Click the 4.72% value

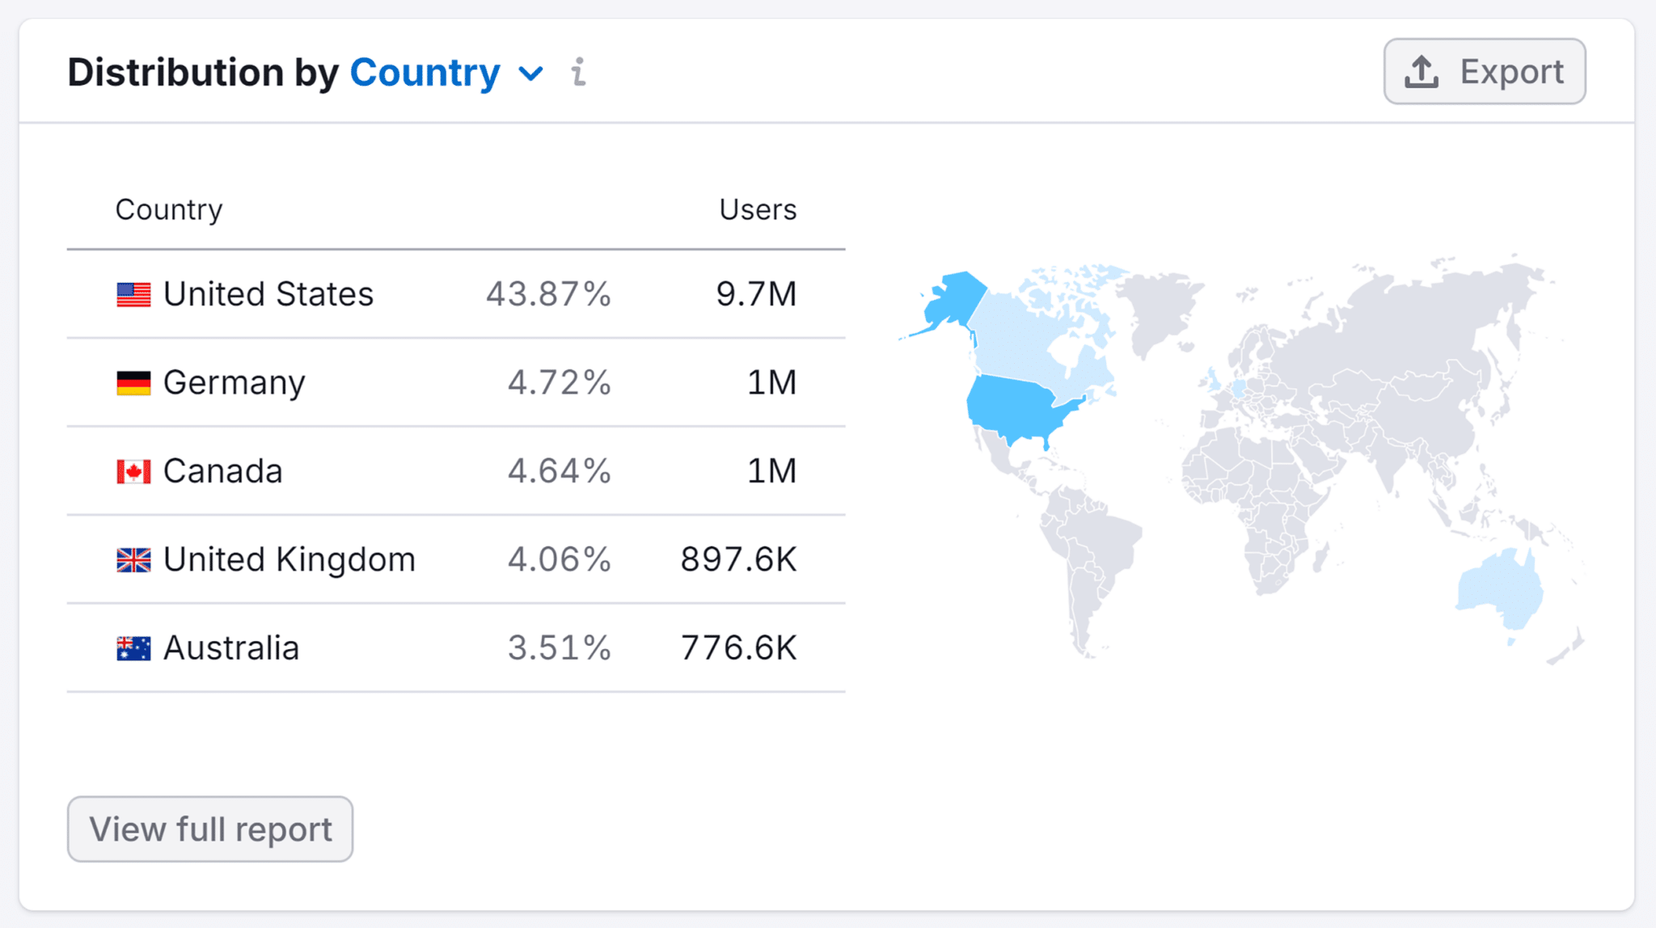[x=559, y=383]
